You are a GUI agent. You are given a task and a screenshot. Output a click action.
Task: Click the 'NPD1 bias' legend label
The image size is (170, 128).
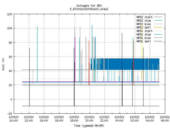[144, 38]
